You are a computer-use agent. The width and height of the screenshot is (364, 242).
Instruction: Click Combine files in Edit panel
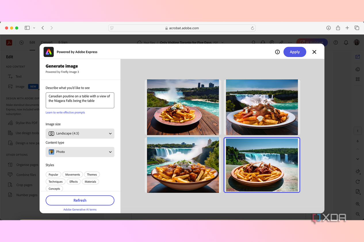coord(22,175)
